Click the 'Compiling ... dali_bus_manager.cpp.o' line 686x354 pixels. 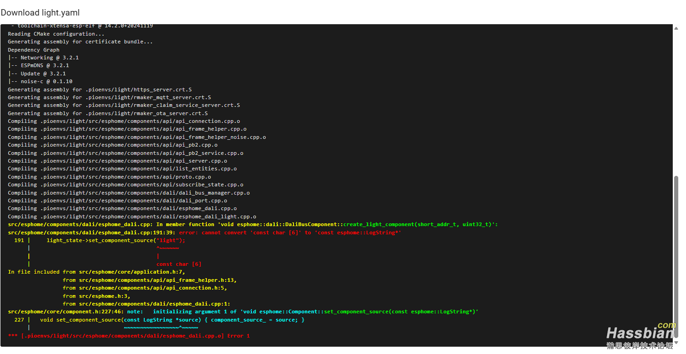point(129,193)
